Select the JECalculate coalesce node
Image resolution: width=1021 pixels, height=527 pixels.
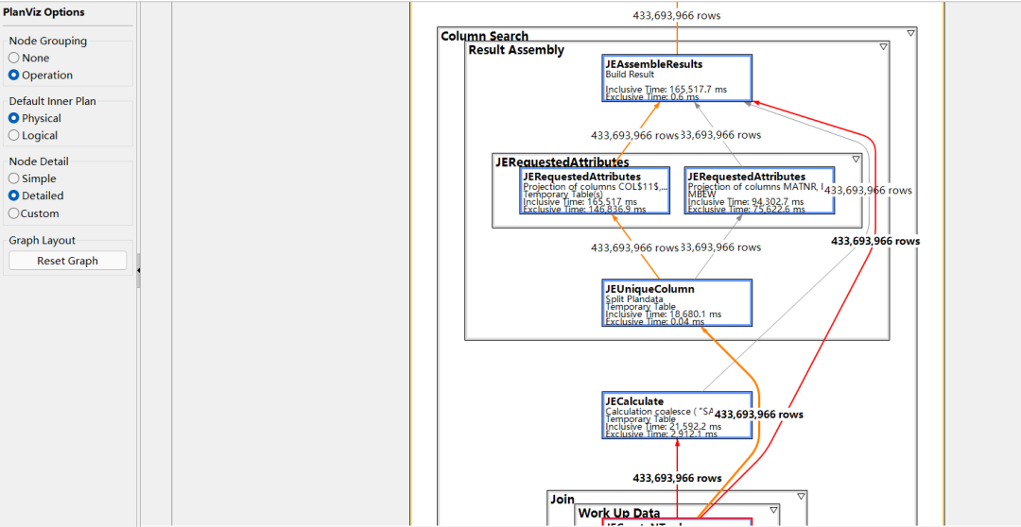pos(677,416)
